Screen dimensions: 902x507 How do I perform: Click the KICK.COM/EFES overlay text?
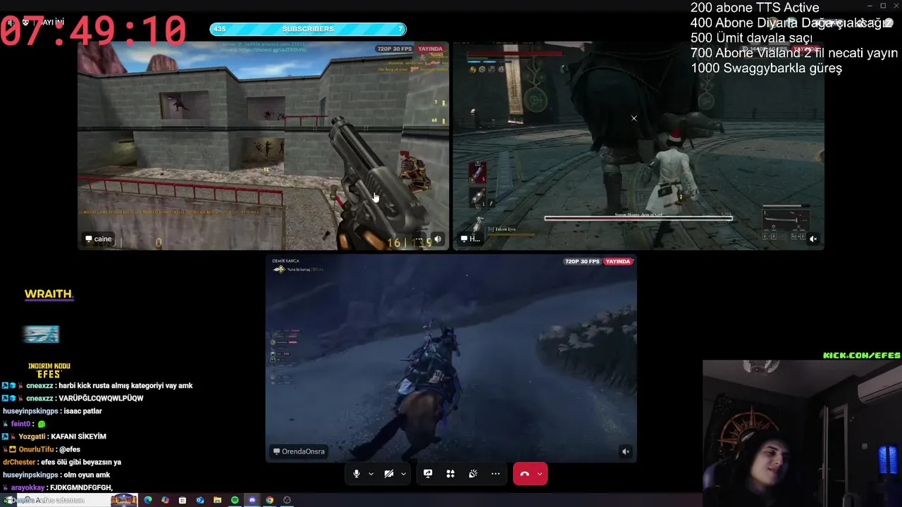tap(862, 356)
